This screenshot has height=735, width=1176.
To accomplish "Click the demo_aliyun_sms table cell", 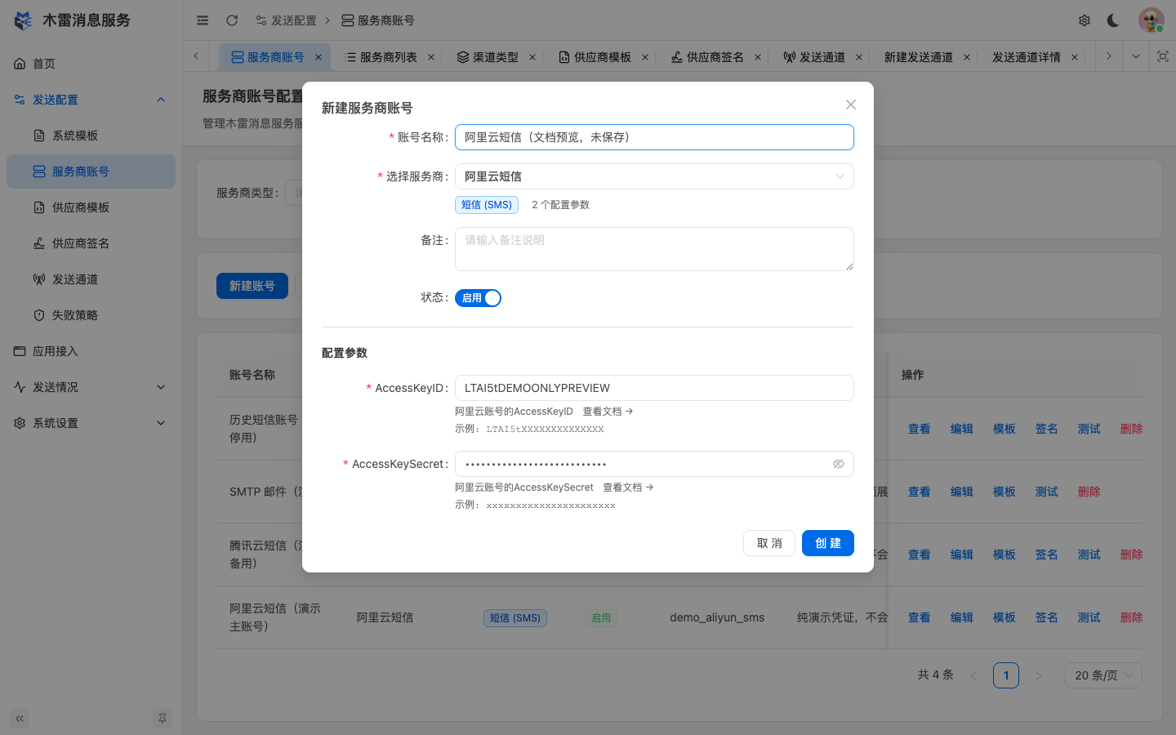I will click(717, 617).
